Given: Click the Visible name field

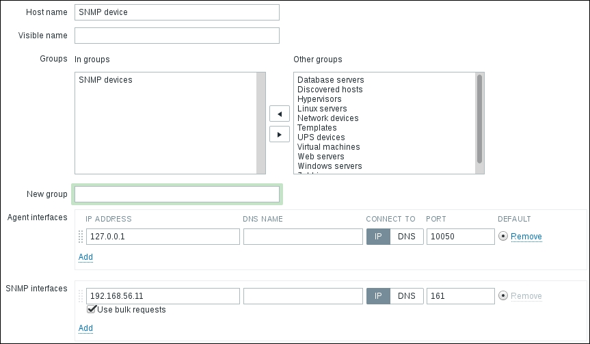Looking at the screenshot, I should coord(177,36).
